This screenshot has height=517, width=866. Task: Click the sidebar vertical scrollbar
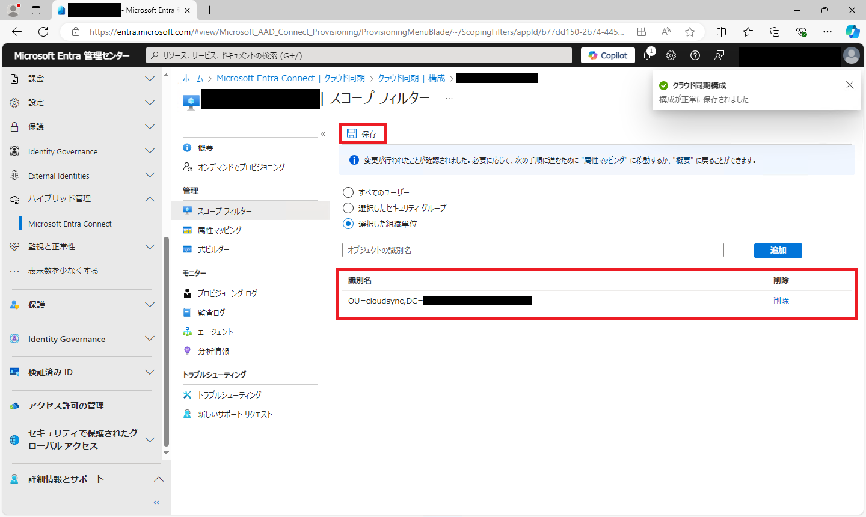tap(167, 341)
